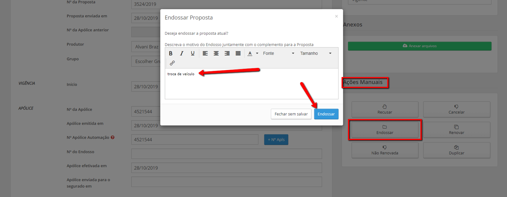Align text left in editor
Image resolution: width=507 pixels, height=197 pixels.
(x=205, y=54)
